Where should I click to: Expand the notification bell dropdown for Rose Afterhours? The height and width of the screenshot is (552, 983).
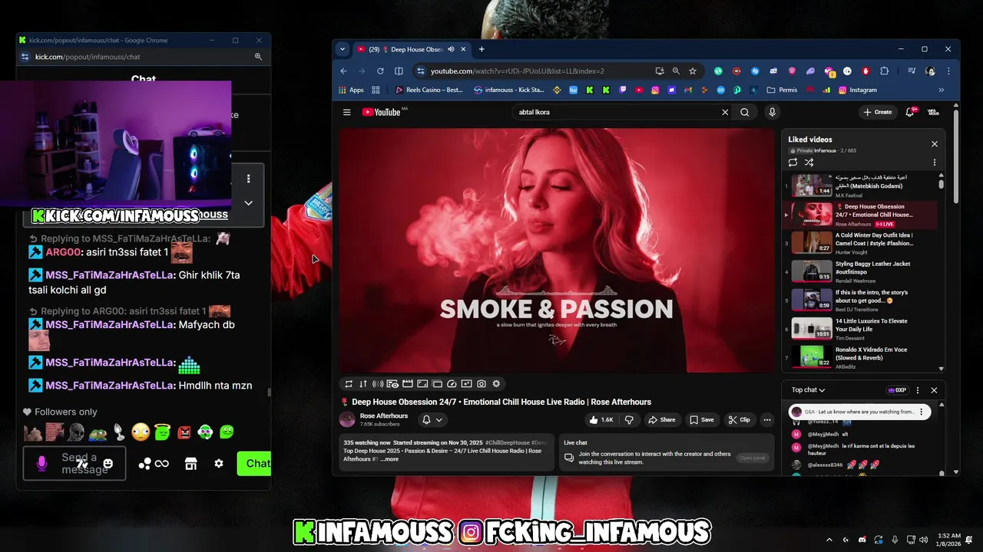coord(432,419)
